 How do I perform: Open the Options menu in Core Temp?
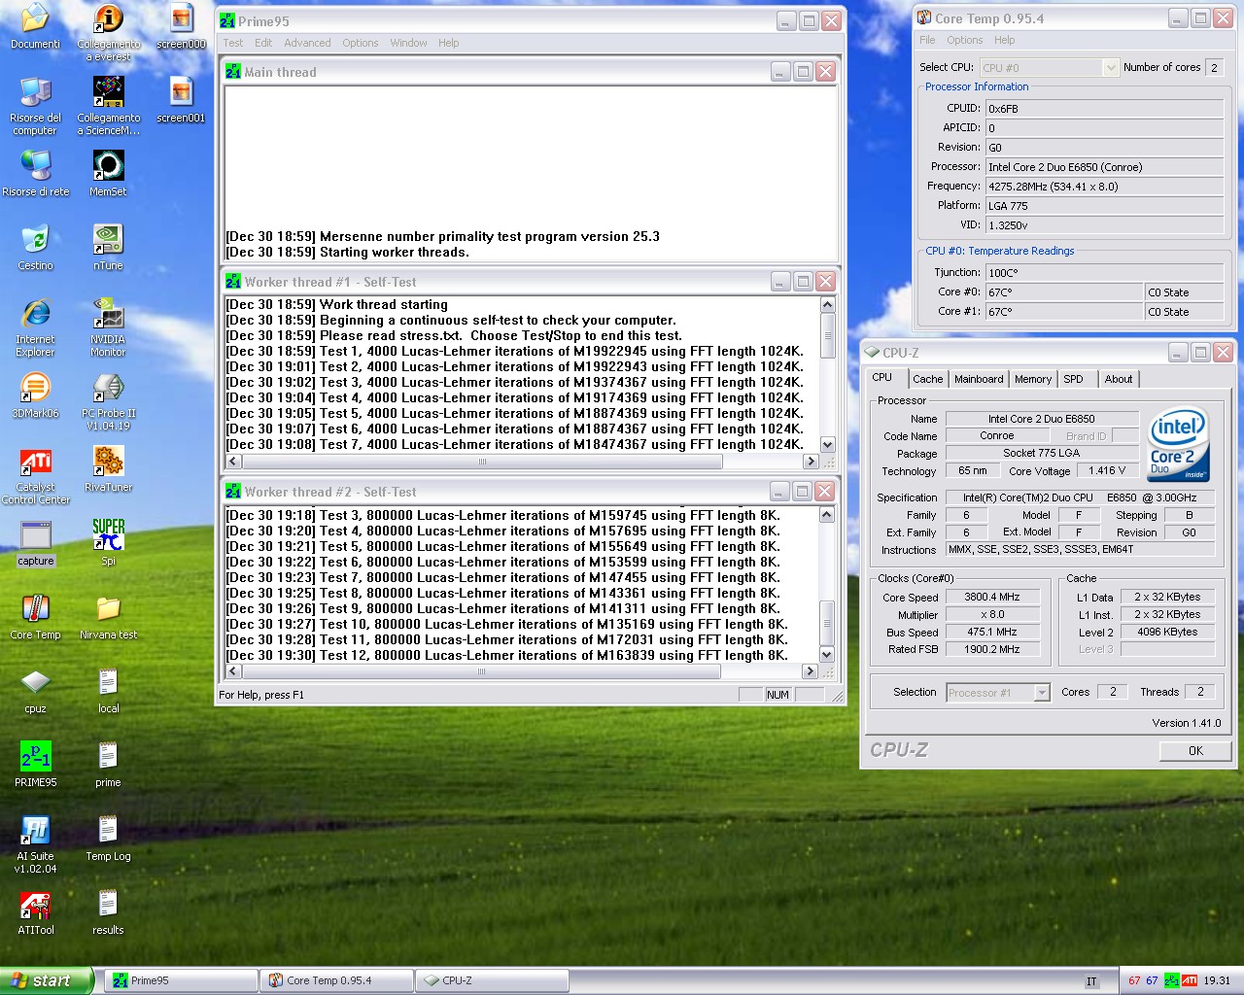click(x=965, y=40)
